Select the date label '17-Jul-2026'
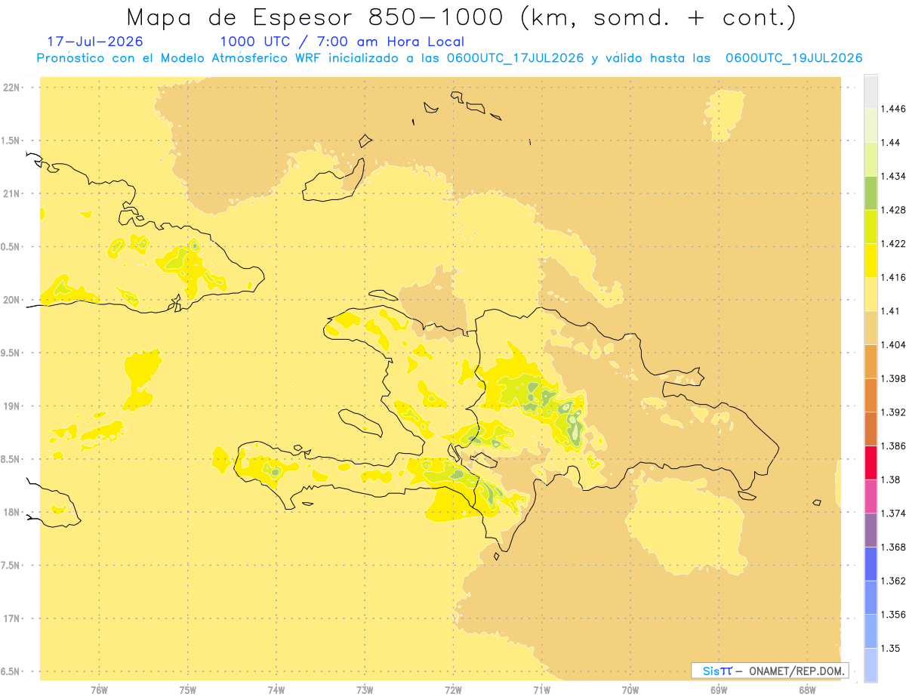Image resolution: width=906 pixels, height=700 pixels. [95, 42]
